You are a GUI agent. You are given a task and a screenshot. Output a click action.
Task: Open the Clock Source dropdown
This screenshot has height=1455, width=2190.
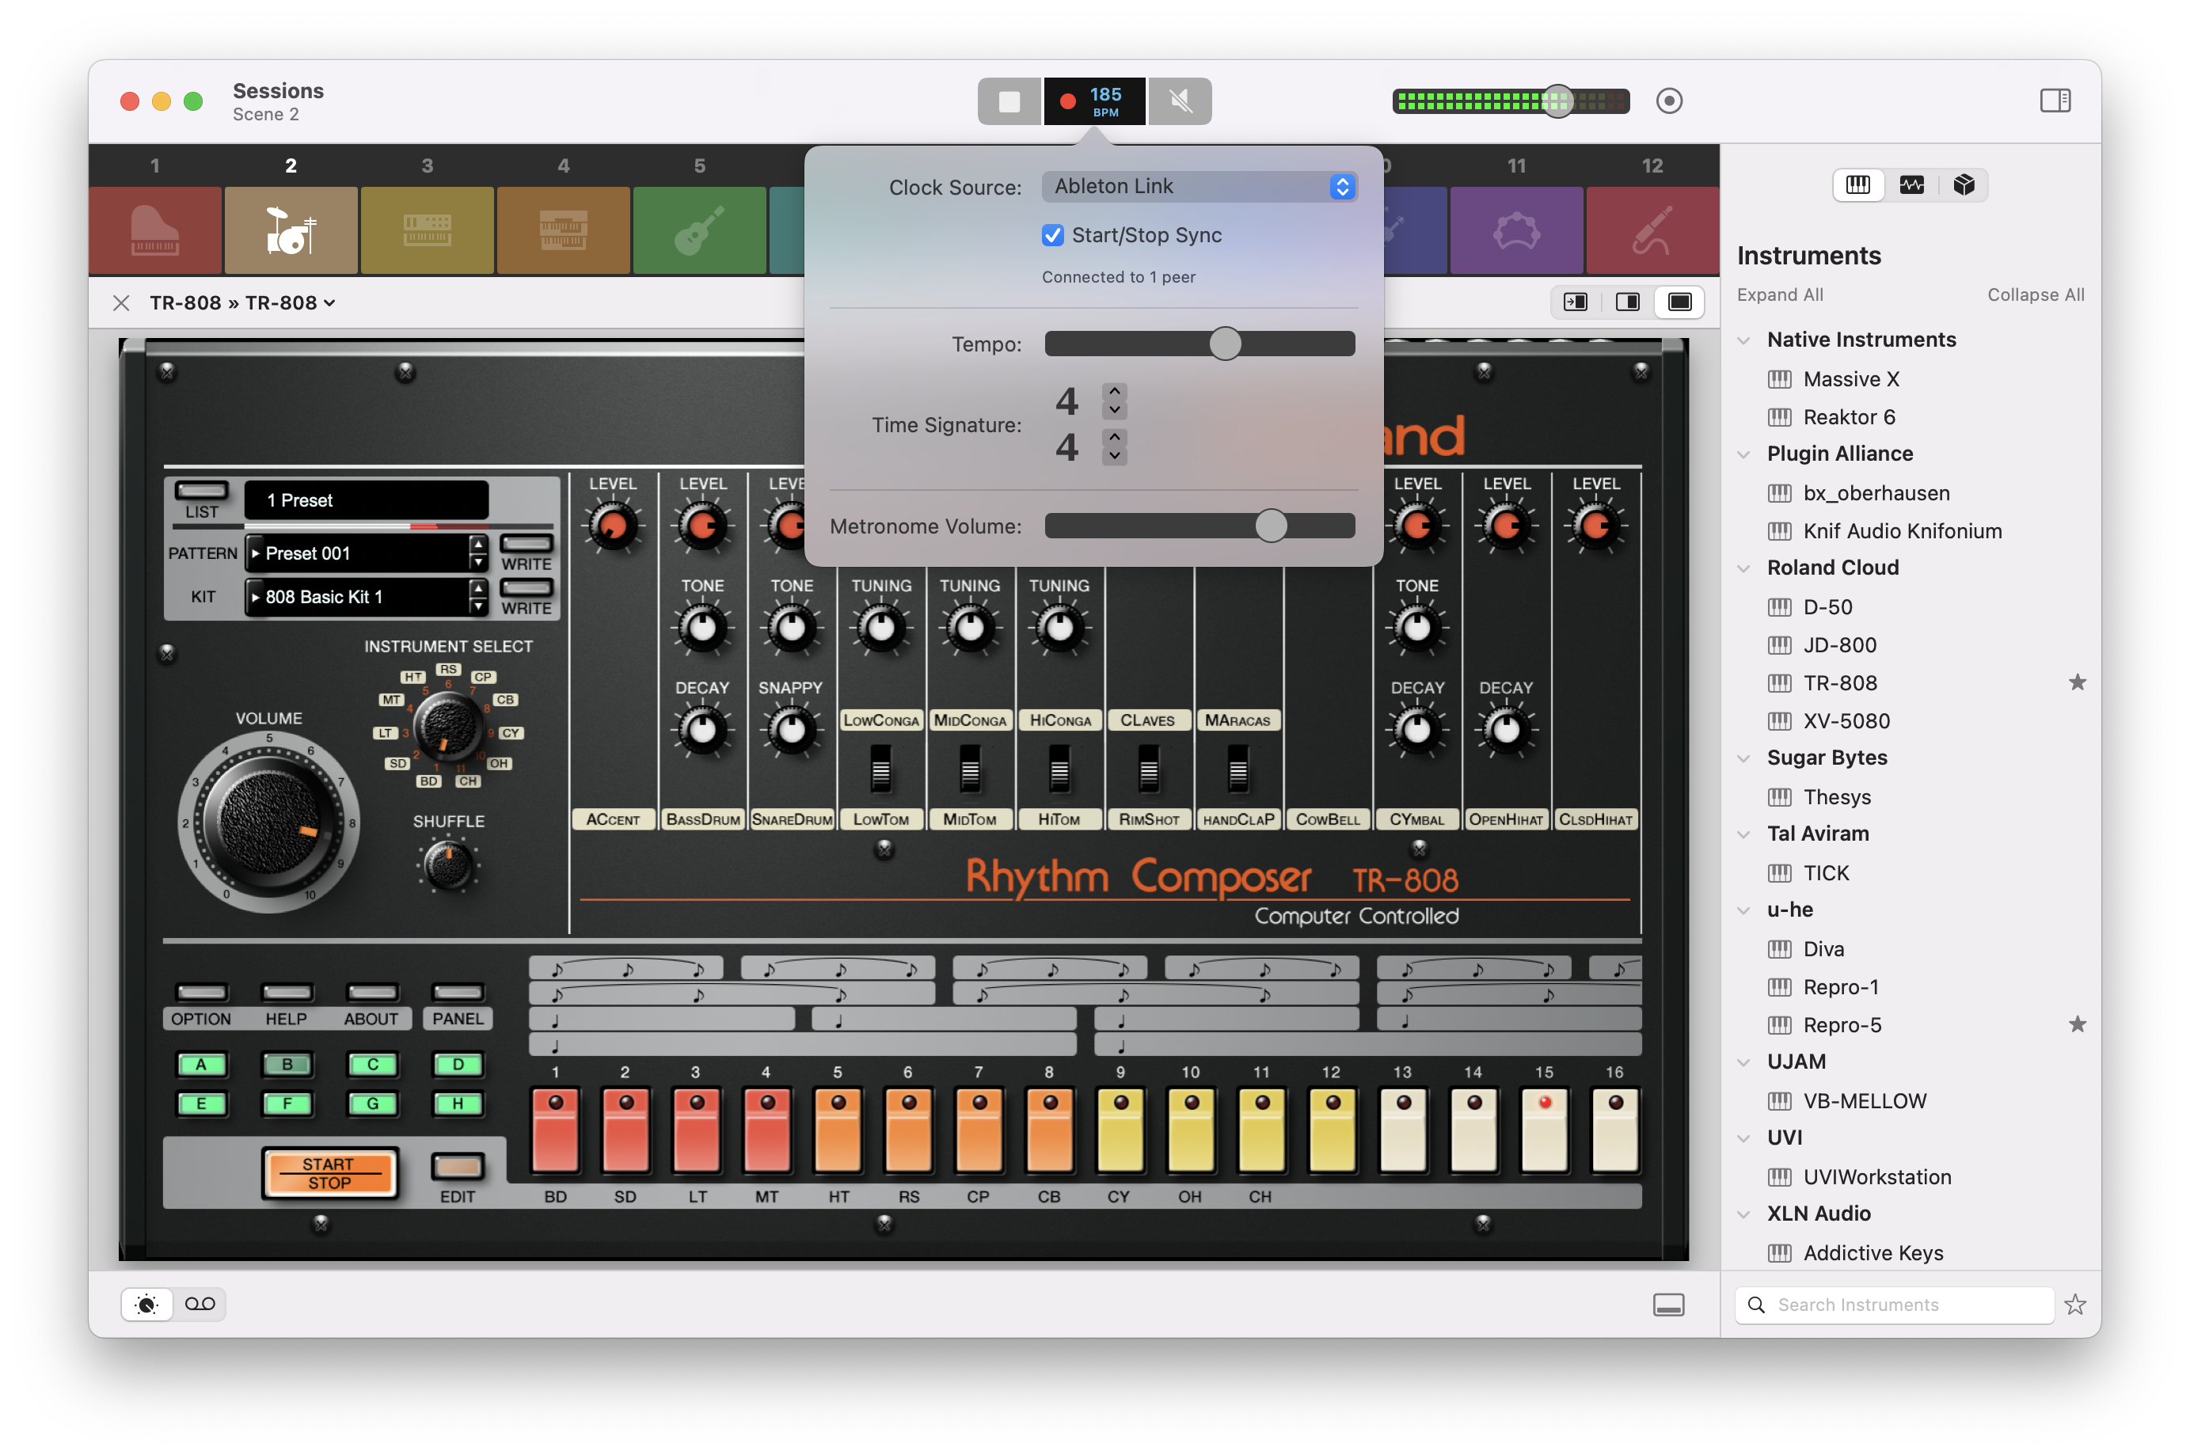1199,187
